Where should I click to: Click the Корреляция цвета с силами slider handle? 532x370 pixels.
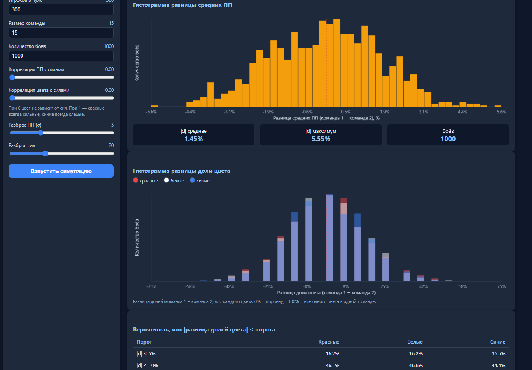point(12,98)
